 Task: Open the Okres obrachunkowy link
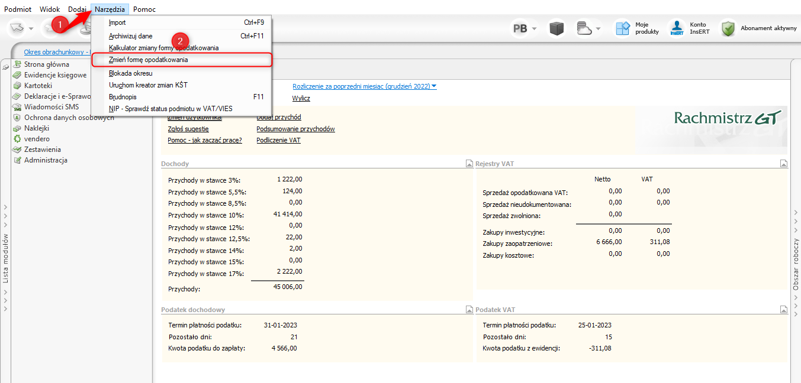pos(57,52)
